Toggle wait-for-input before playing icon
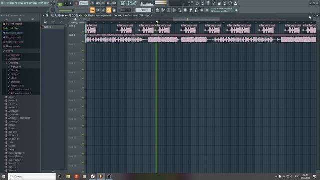The image size is (320, 180). click(98, 3)
